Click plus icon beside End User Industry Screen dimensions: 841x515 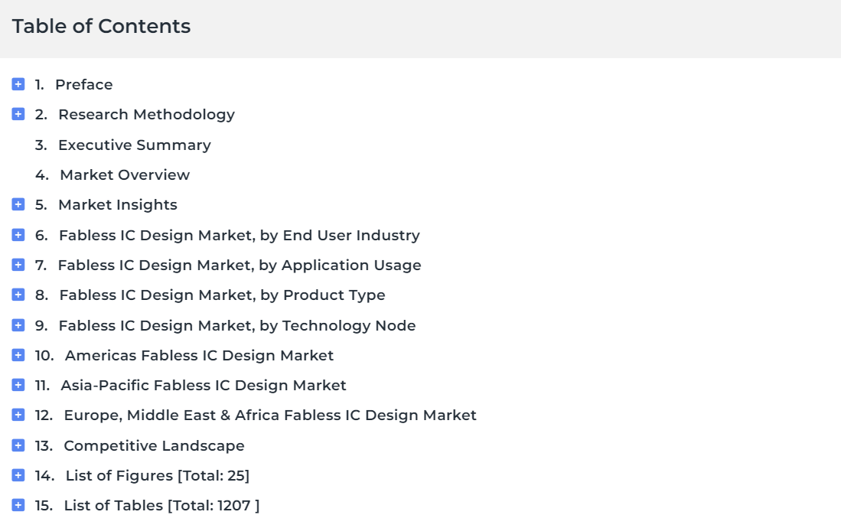[x=18, y=236]
